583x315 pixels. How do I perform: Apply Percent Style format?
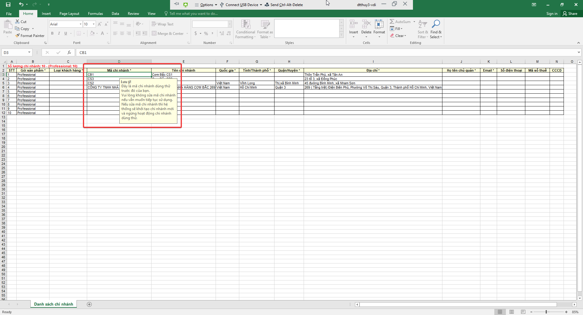pyautogui.click(x=206, y=33)
